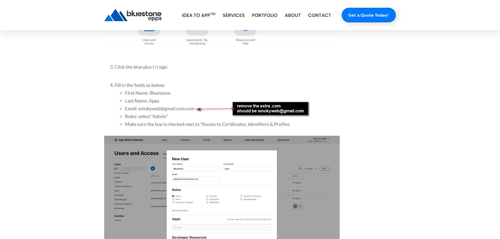Image resolution: width=500 pixels, height=239 pixels.
Task: Toggle the Marketing role checkbox
Action: pos(207,202)
